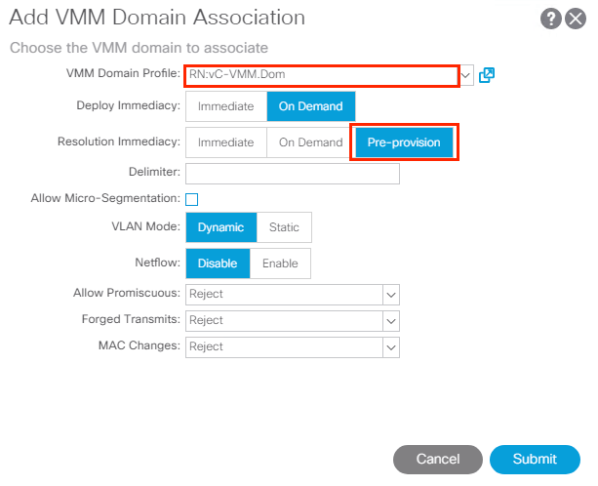The image size is (598, 486).
Task: Click the Delimiter text field
Action: (x=292, y=174)
